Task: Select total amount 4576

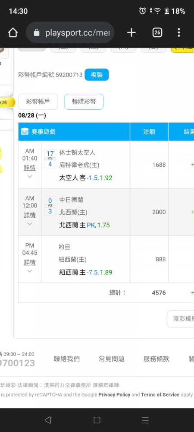Action: click(159, 292)
